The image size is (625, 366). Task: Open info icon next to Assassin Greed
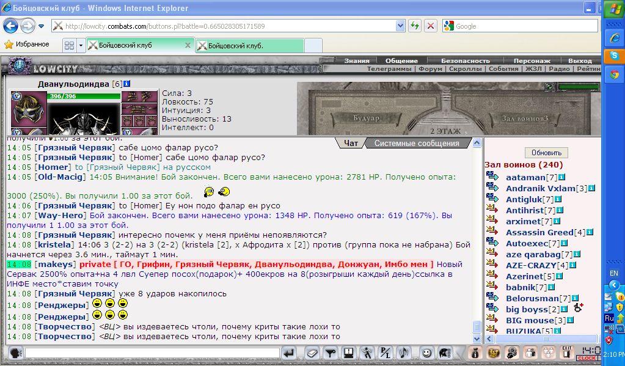pos(590,232)
